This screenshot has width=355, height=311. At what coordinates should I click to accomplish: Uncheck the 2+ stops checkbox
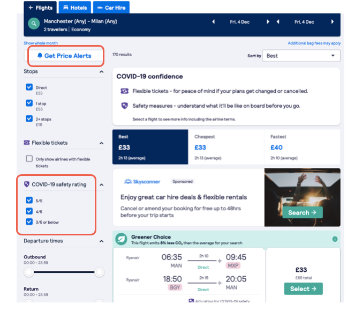coord(29,119)
